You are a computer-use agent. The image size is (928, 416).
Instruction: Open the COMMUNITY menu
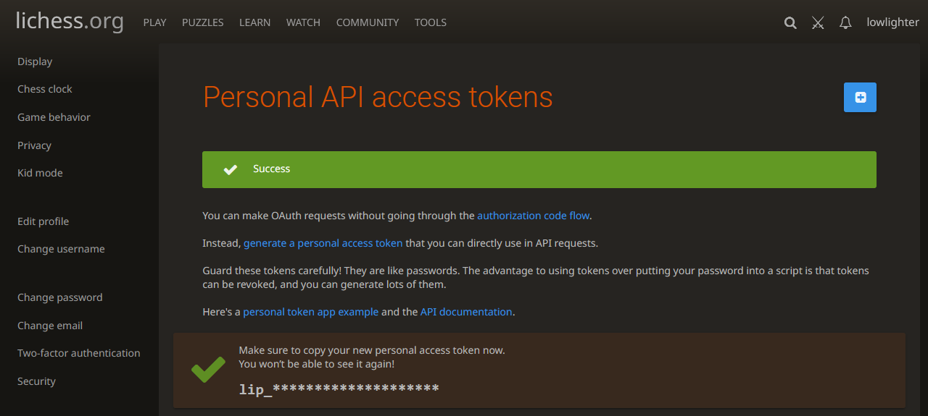tap(367, 22)
